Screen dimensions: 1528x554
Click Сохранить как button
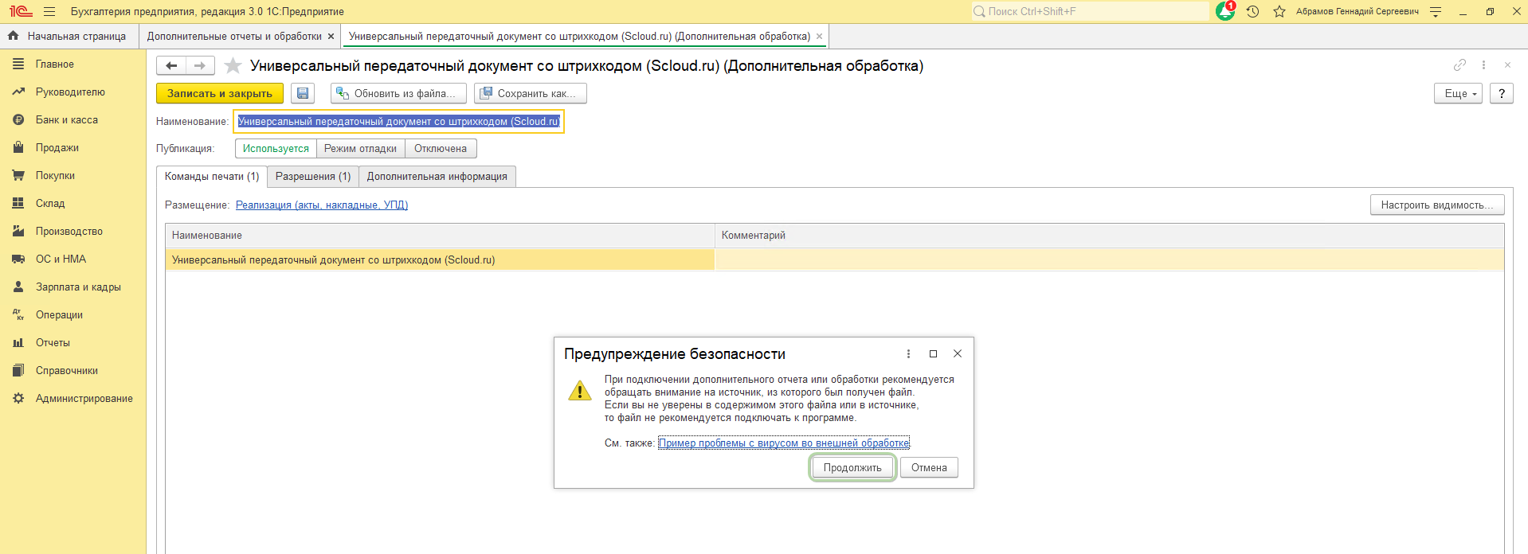530,93
